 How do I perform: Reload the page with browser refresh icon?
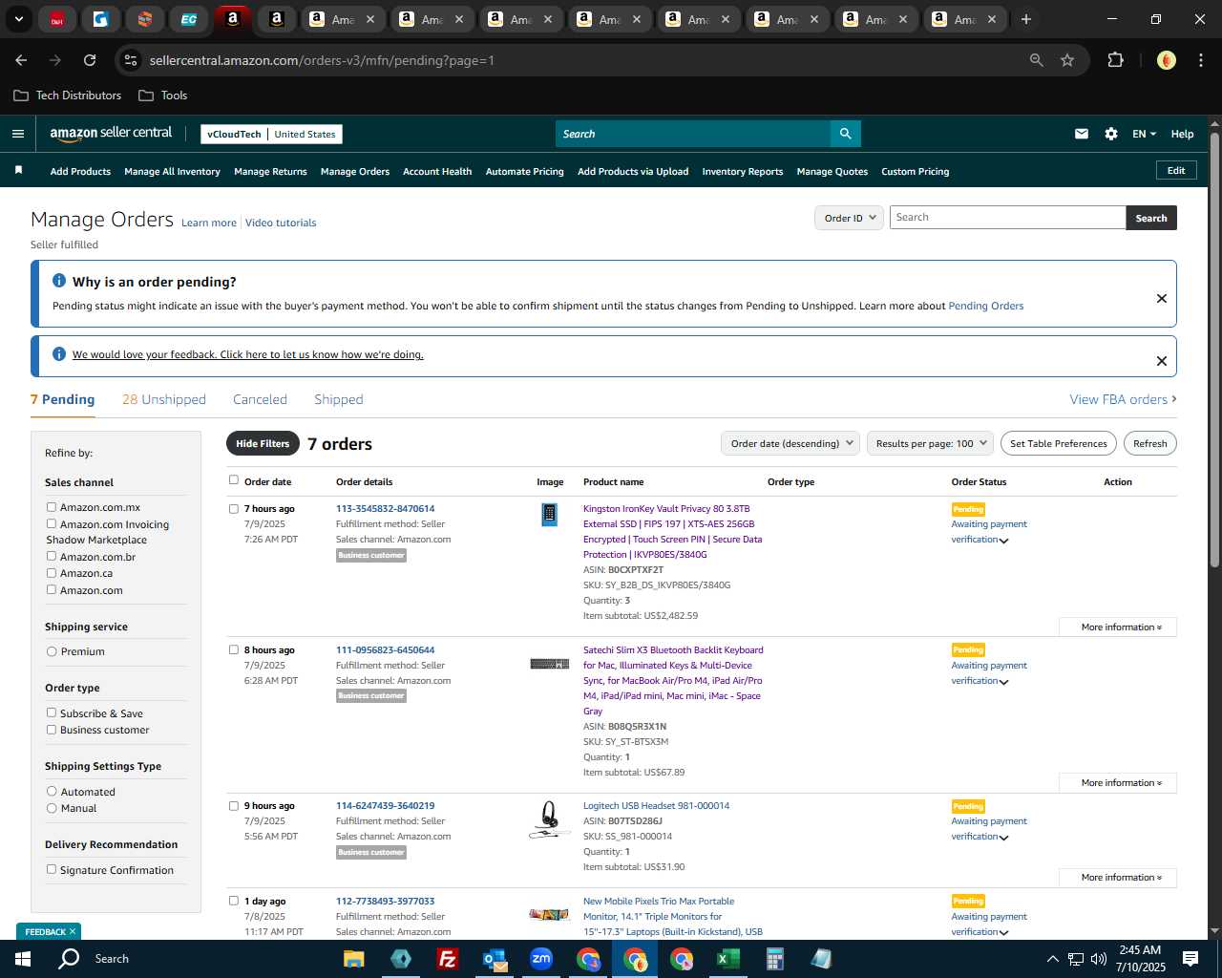(90, 60)
